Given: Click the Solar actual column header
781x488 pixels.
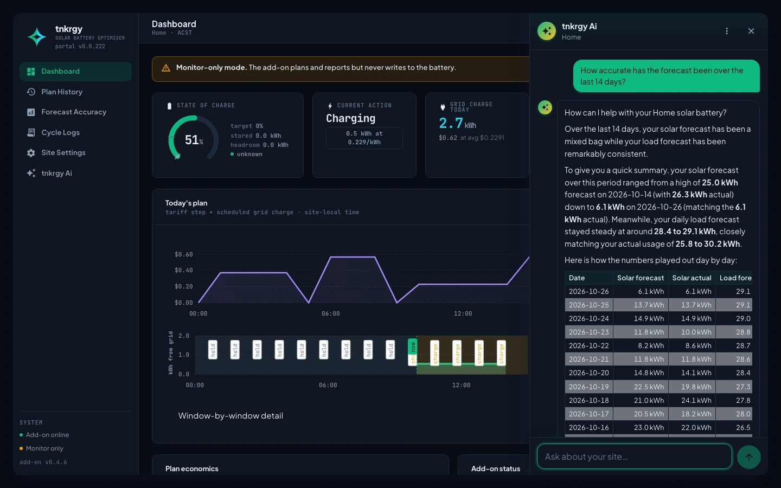Looking at the screenshot, I should (692, 278).
